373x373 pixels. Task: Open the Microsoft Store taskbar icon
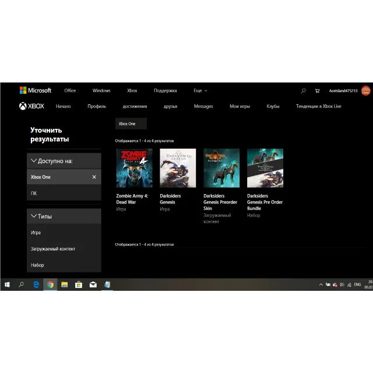tap(79, 284)
